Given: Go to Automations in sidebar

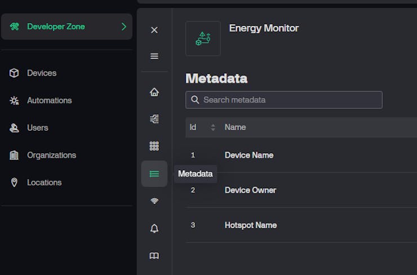Looking at the screenshot, I should [x=49, y=100].
